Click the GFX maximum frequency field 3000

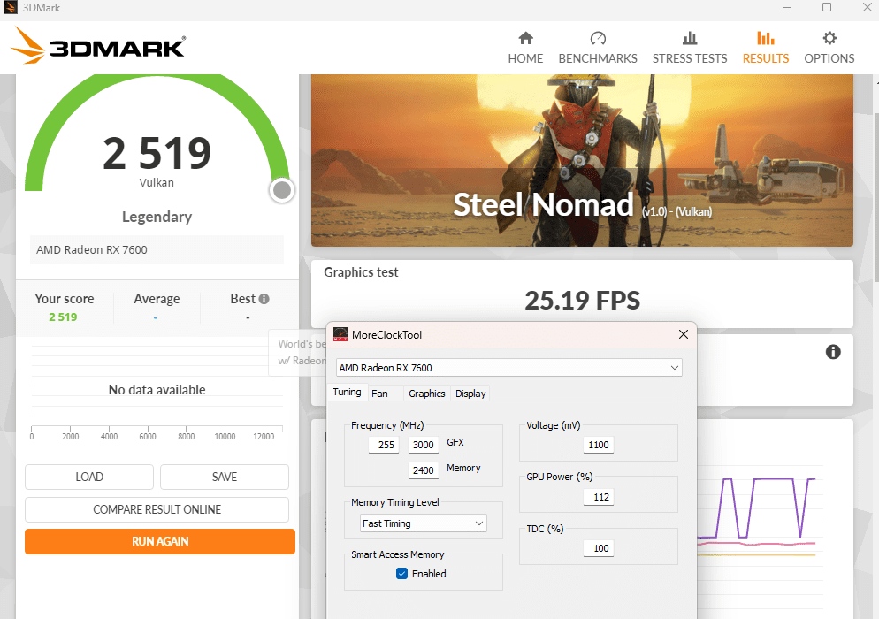coord(424,445)
